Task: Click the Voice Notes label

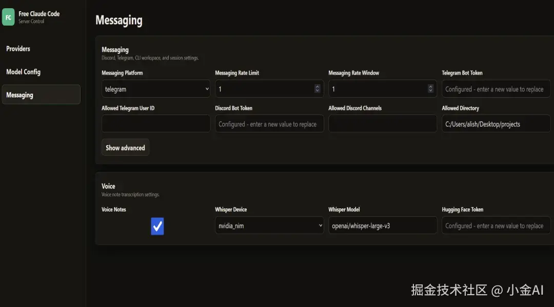Action: click(114, 209)
